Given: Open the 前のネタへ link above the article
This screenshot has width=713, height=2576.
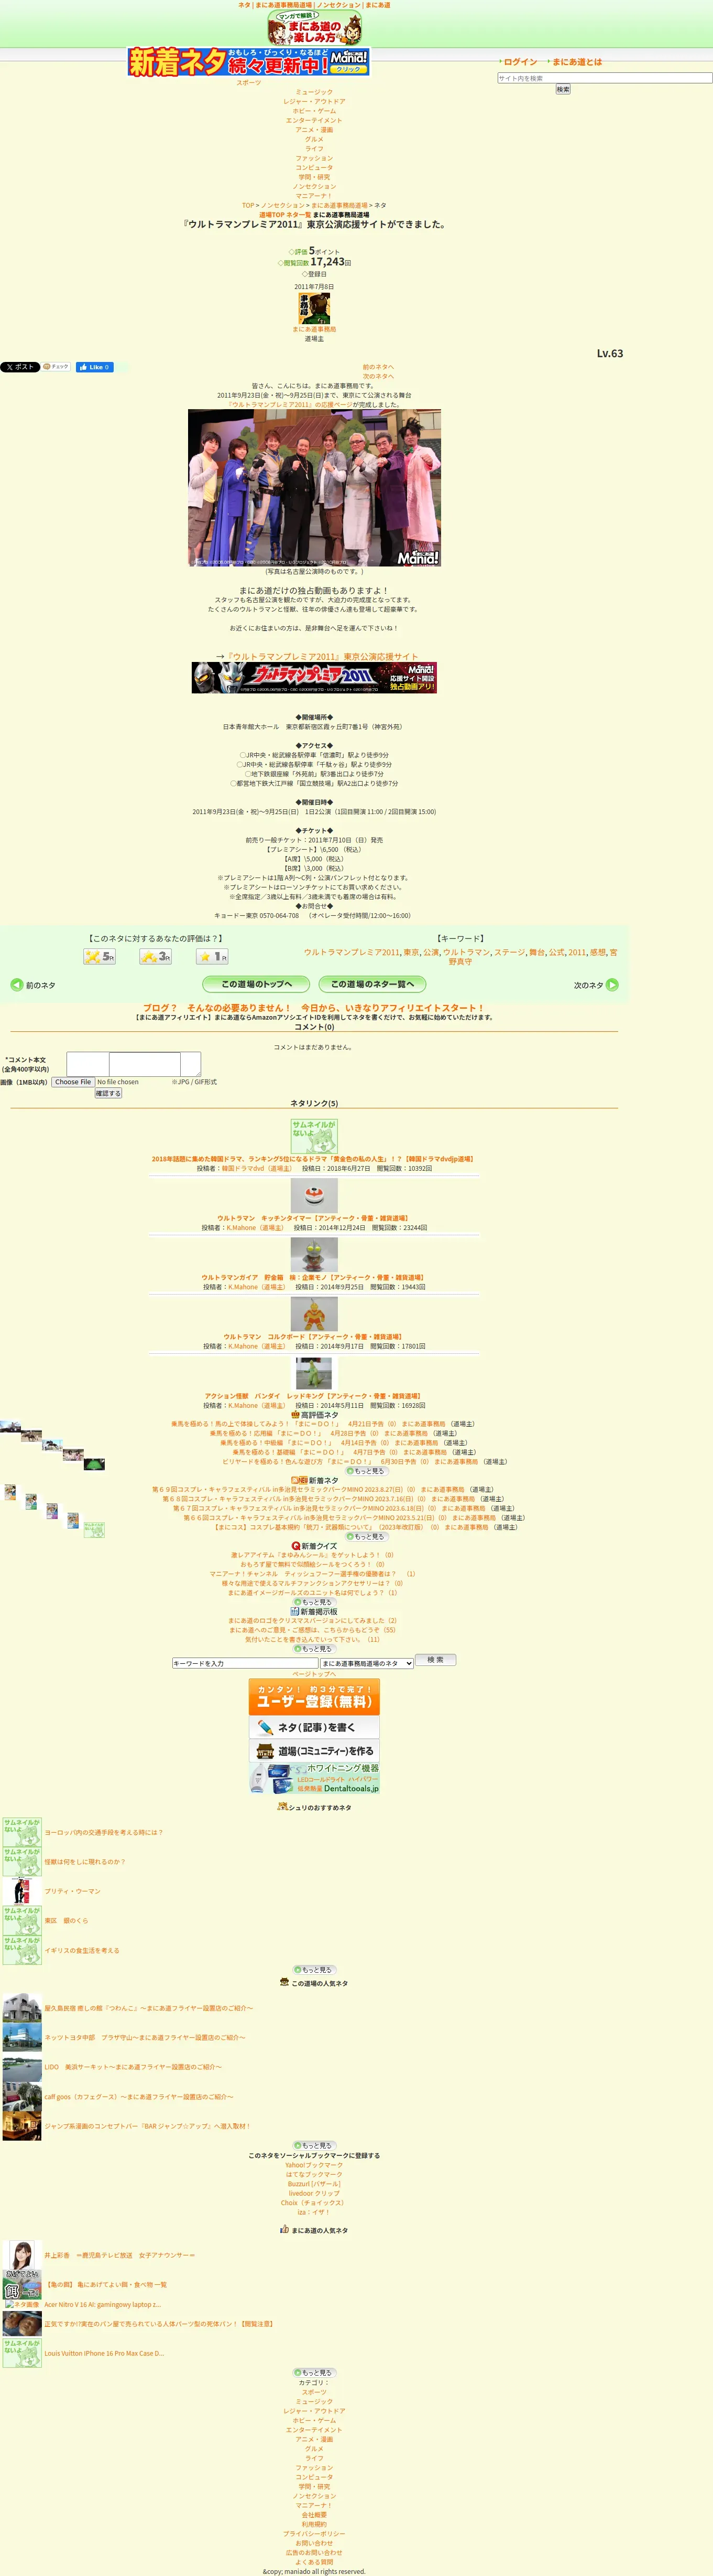Looking at the screenshot, I should click(x=378, y=367).
